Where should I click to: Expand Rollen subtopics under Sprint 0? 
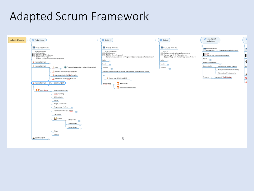110,61
